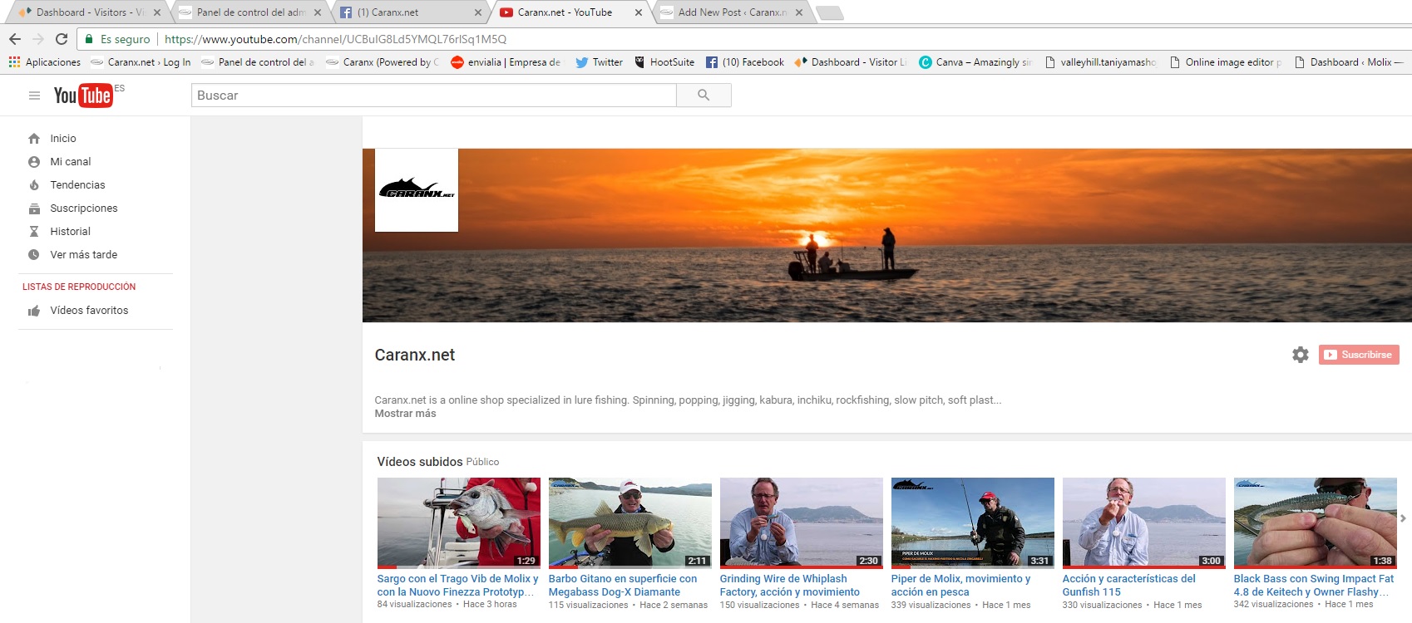Click the green secure padlock icon

[x=89, y=39]
